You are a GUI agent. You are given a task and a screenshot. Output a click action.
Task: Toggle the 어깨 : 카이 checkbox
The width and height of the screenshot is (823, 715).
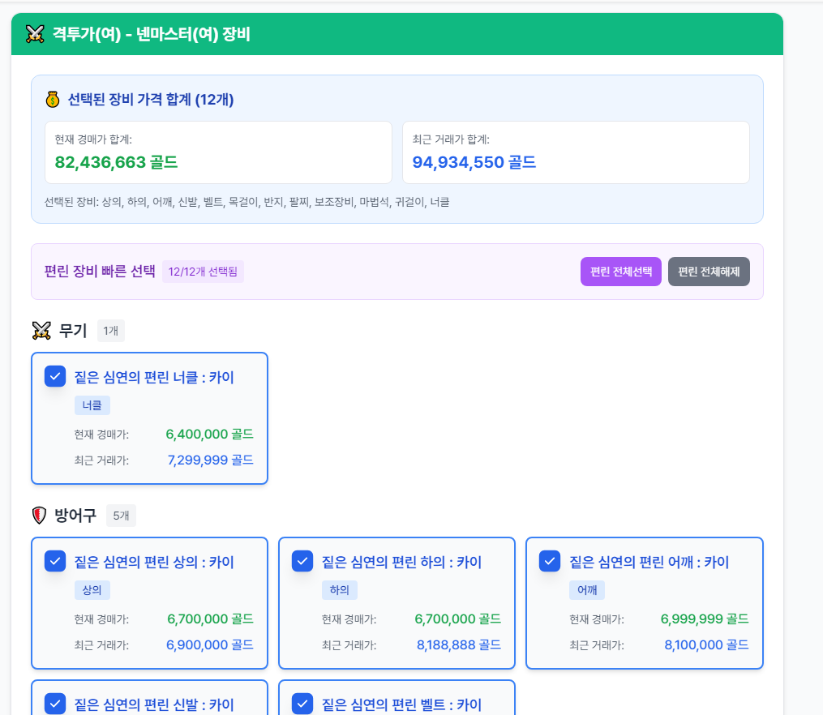pyautogui.click(x=550, y=561)
